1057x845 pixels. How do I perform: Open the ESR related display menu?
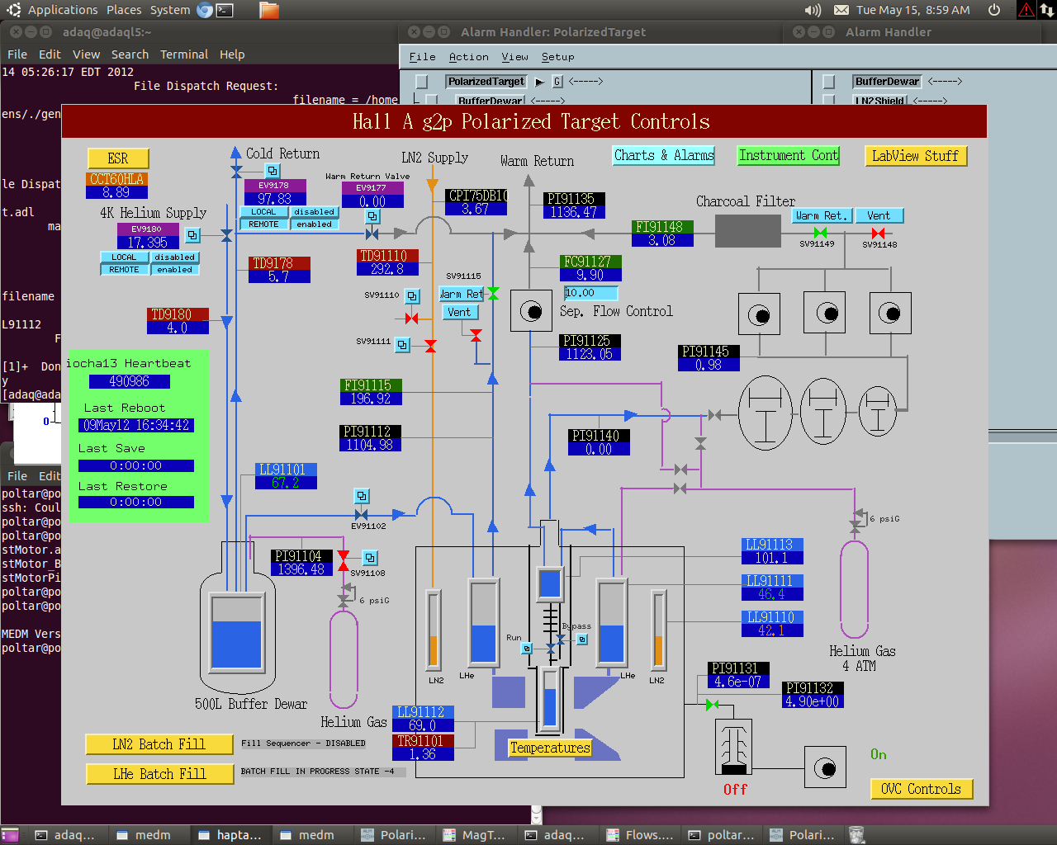[118, 158]
